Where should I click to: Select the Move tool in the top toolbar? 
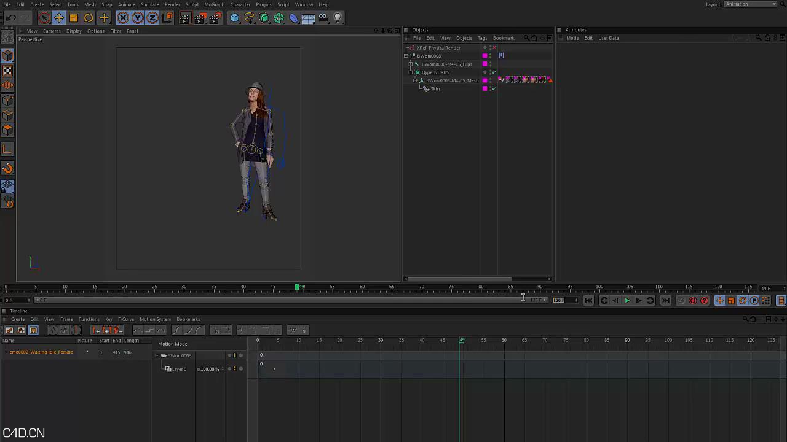[59, 18]
